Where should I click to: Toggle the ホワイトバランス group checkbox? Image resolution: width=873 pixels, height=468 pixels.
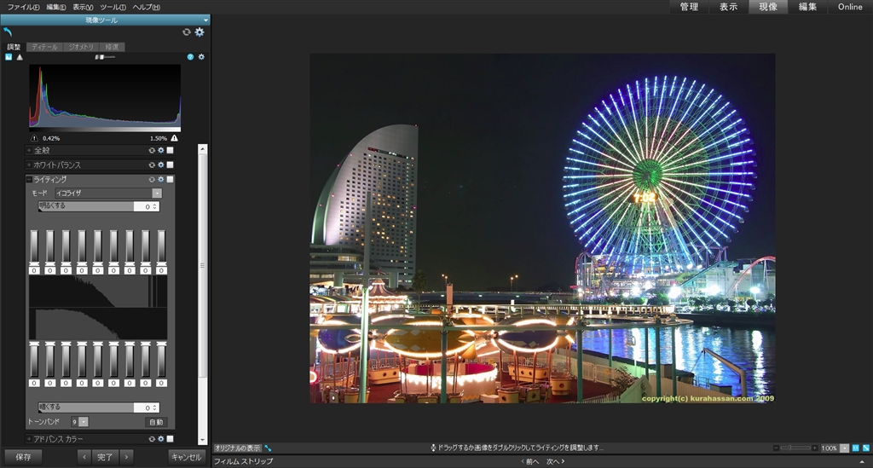(x=170, y=165)
